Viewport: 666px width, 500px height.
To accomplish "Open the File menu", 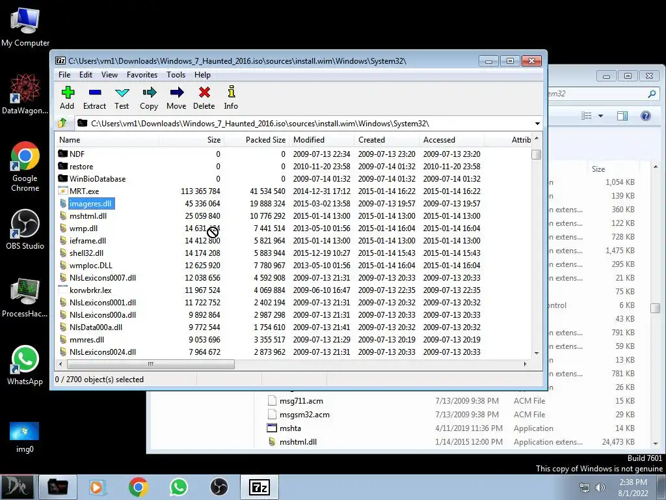I will tap(64, 75).
